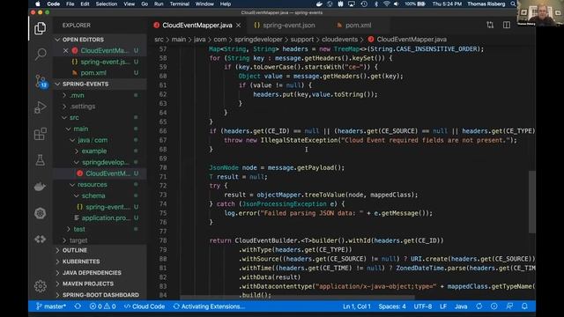This screenshot has height=317, width=564.
Task: Open the File menu
Action: 70,4
